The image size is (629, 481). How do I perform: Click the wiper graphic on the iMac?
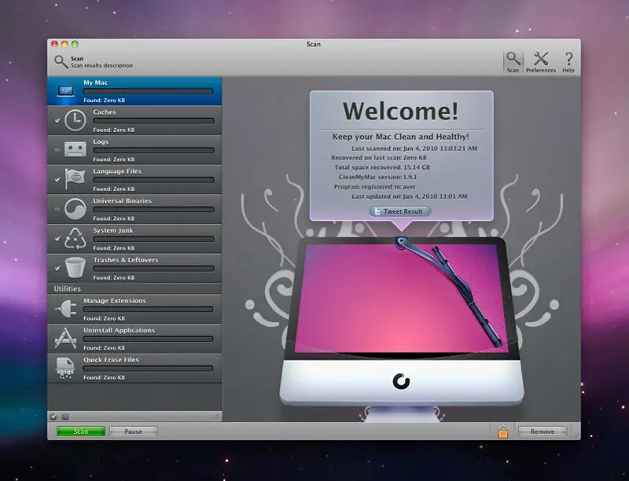(449, 291)
